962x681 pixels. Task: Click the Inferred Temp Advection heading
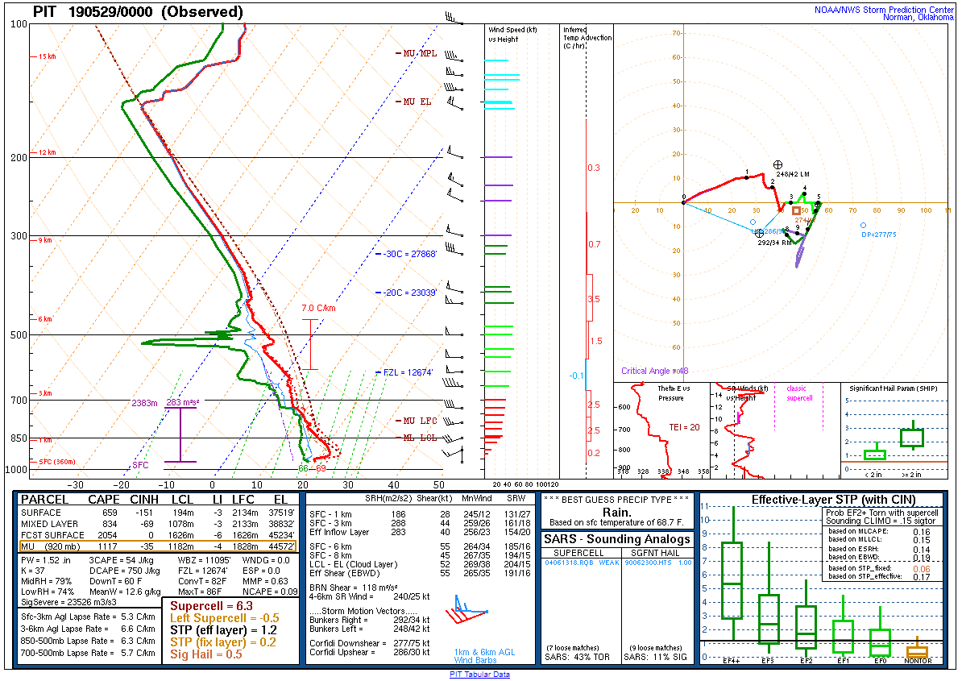pos(587,37)
